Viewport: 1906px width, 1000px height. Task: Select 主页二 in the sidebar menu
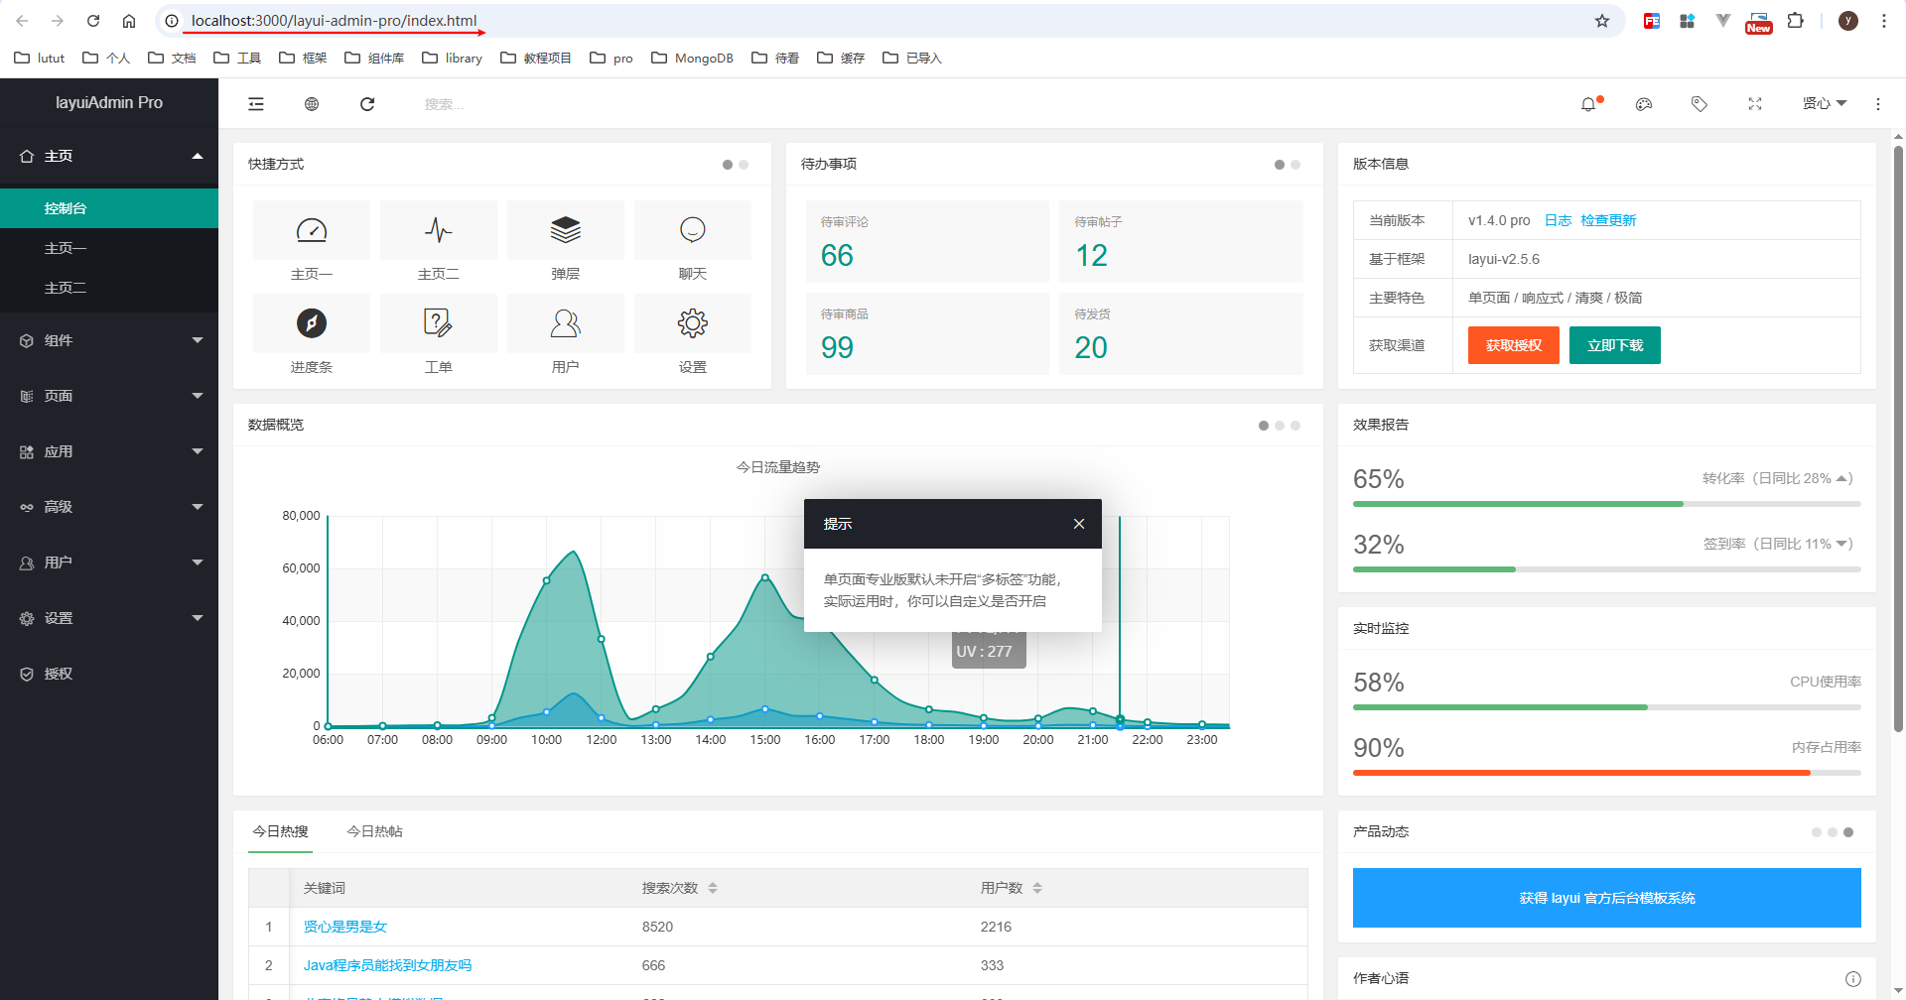coord(66,287)
